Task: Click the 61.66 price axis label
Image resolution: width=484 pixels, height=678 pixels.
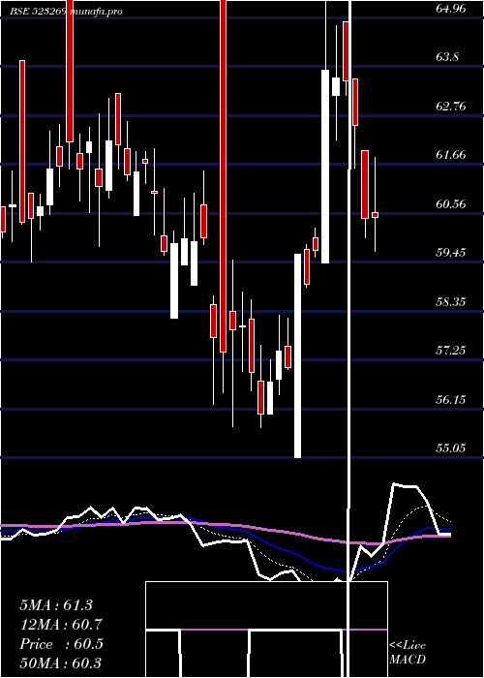Action: (x=451, y=154)
